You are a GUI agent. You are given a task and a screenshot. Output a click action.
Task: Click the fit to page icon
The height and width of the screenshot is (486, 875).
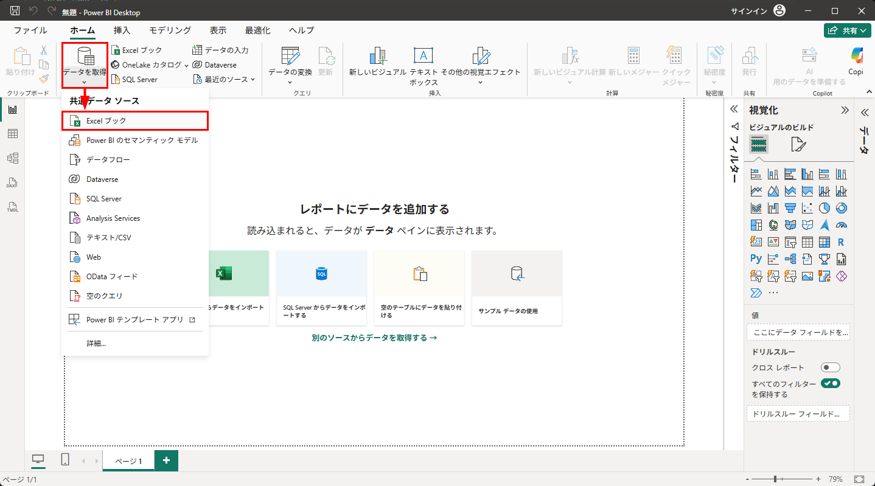(x=859, y=479)
